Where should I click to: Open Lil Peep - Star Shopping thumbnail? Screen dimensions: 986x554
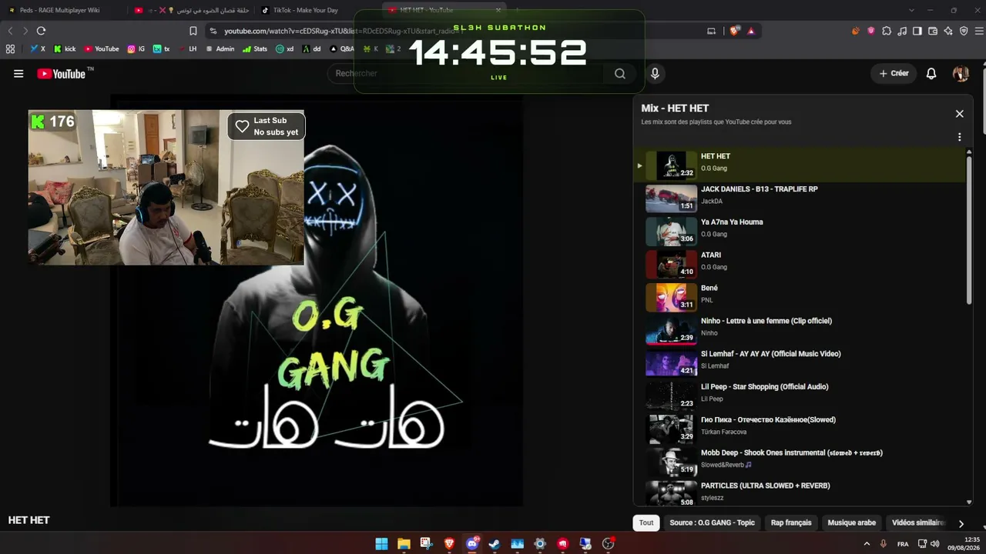[671, 396]
